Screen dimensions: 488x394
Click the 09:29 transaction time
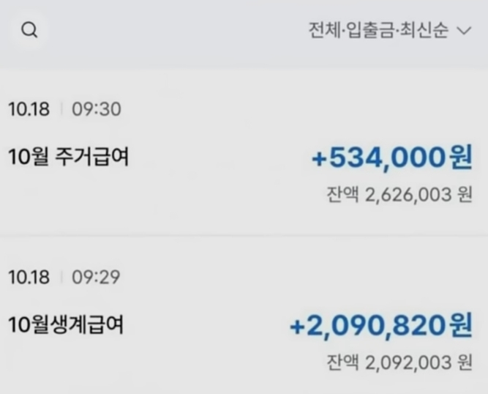[x=96, y=278]
